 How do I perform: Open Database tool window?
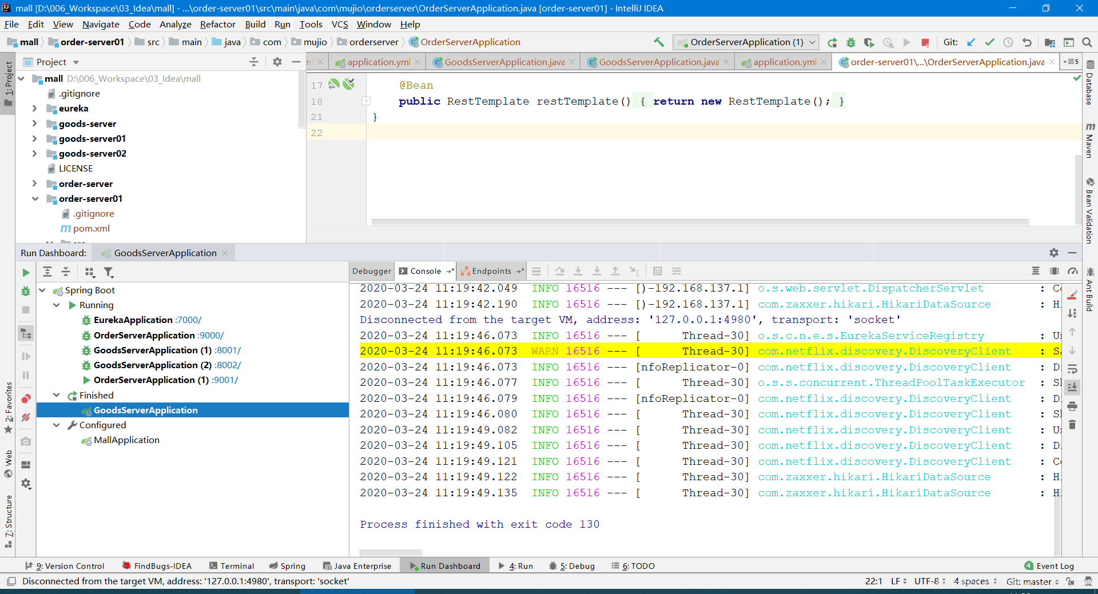point(1090,83)
